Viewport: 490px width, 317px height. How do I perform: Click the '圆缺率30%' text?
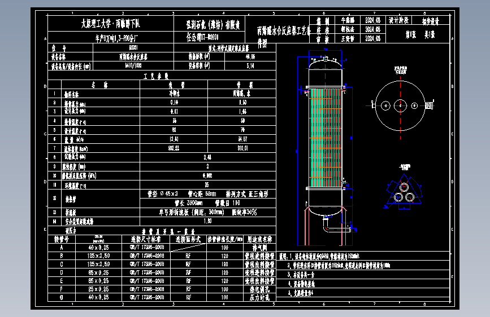tap(244, 213)
